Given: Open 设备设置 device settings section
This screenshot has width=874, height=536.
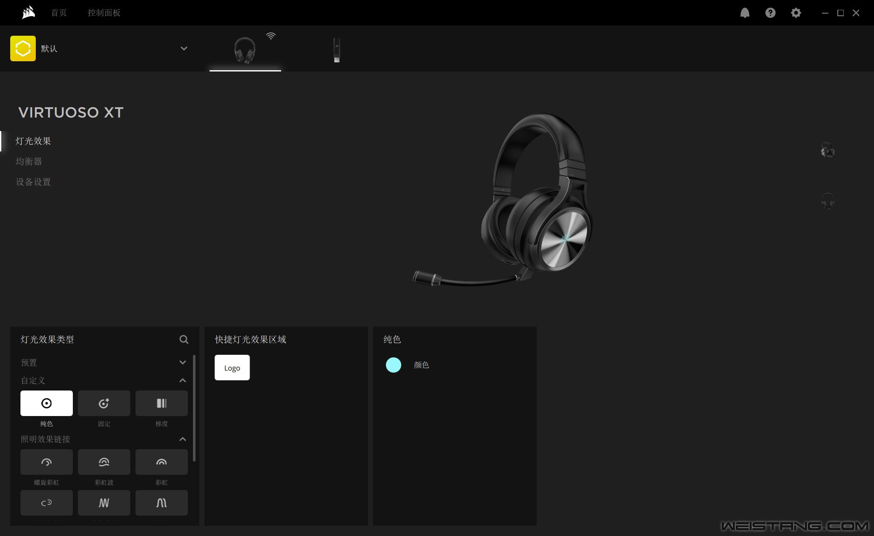Looking at the screenshot, I should (x=33, y=182).
